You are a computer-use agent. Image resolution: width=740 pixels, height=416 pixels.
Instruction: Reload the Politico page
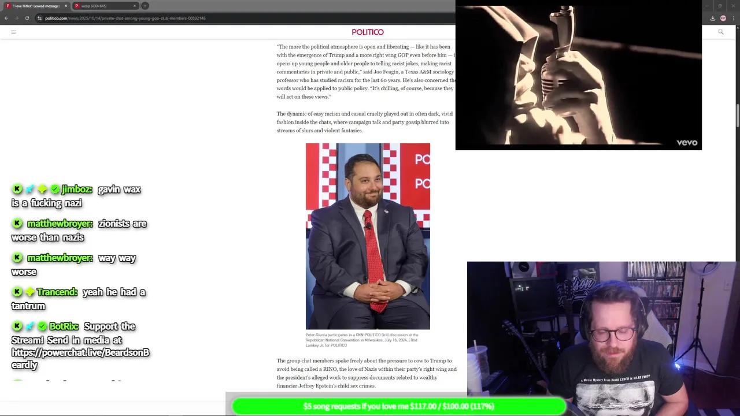pyautogui.click(x=27, y=18)
